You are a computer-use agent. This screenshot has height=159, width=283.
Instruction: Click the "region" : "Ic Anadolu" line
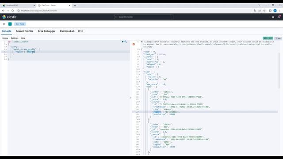(166, 112)
